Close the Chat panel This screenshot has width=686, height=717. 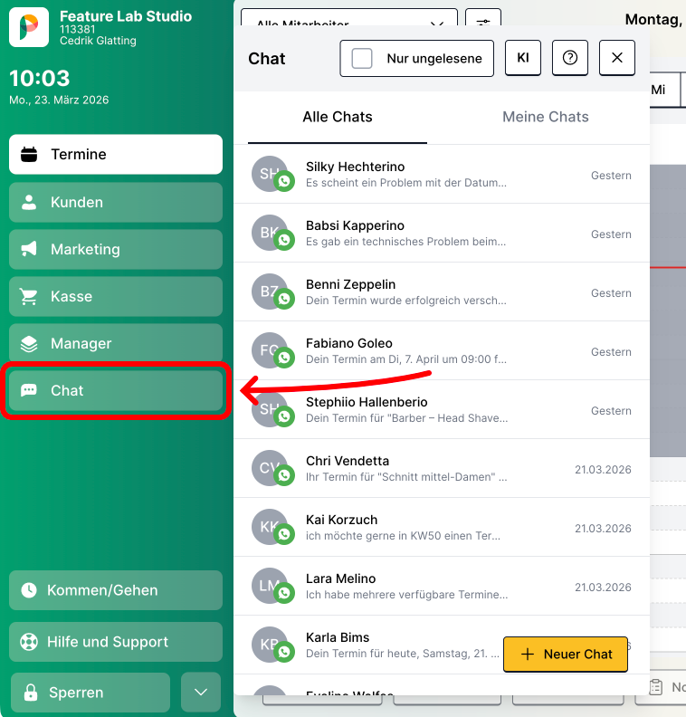[x=617, y=58]
